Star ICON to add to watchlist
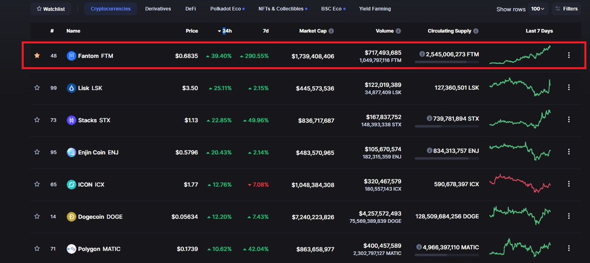590x263 pixels. [x=37, y=184]
